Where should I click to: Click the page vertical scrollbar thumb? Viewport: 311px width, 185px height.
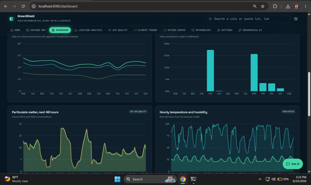point(309,94)
